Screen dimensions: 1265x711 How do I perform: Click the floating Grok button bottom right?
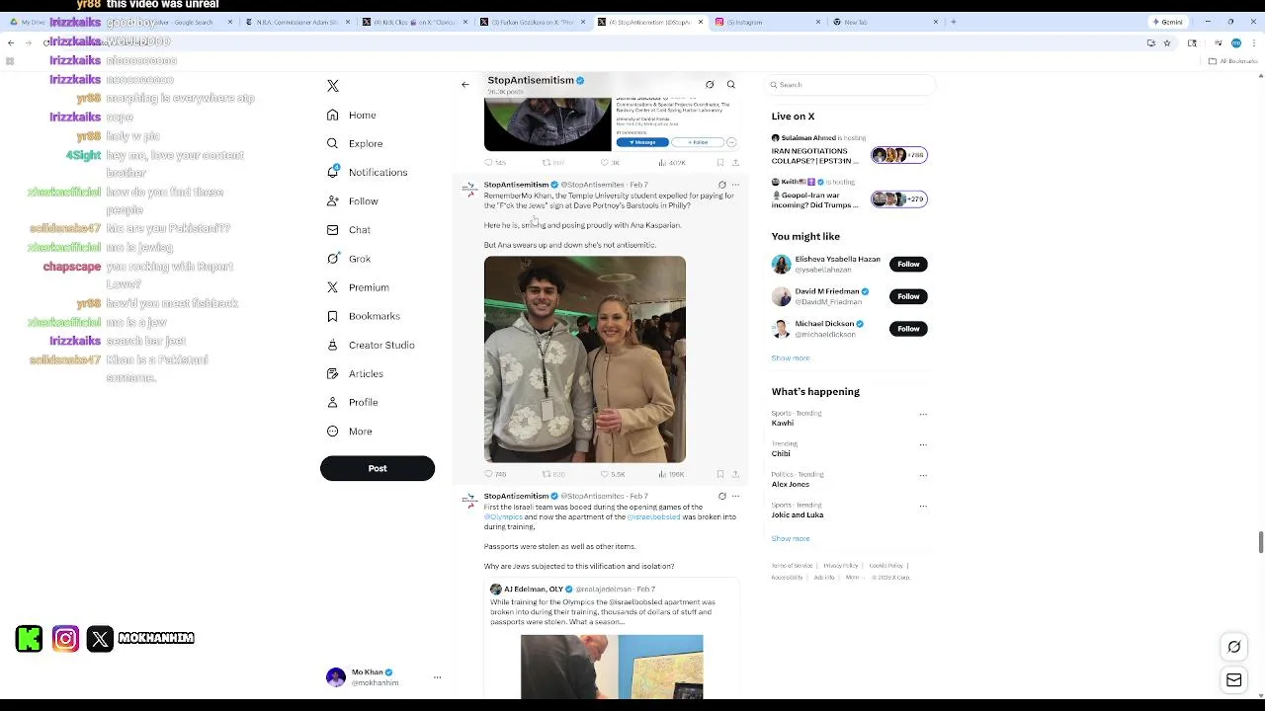pos(1233,647)
